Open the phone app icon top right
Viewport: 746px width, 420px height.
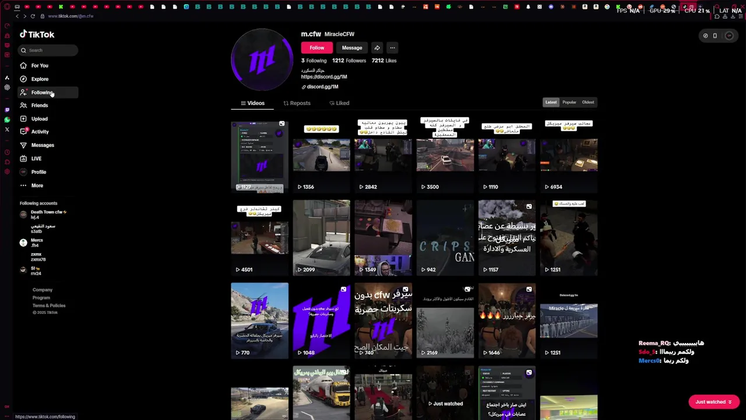coord(715,36)
